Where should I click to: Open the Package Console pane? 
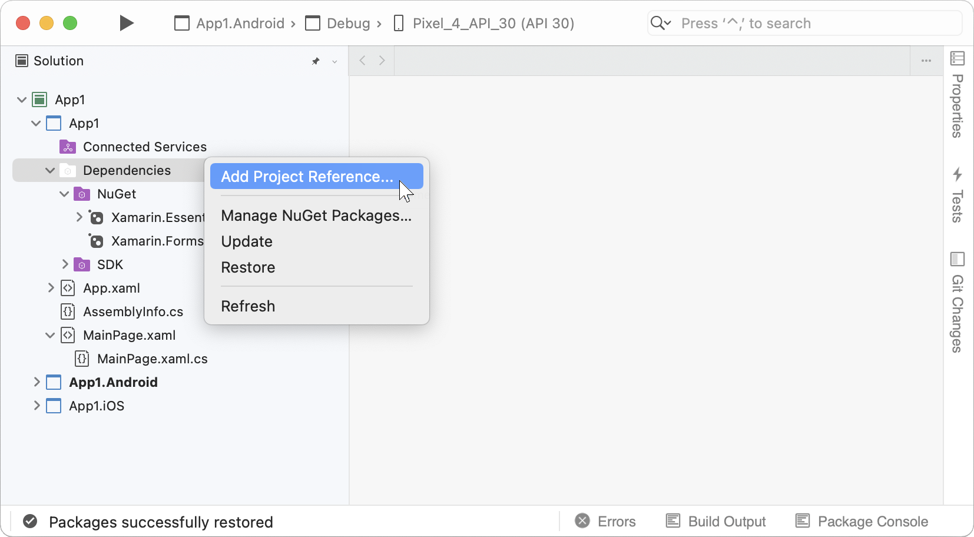coord(862,522)
